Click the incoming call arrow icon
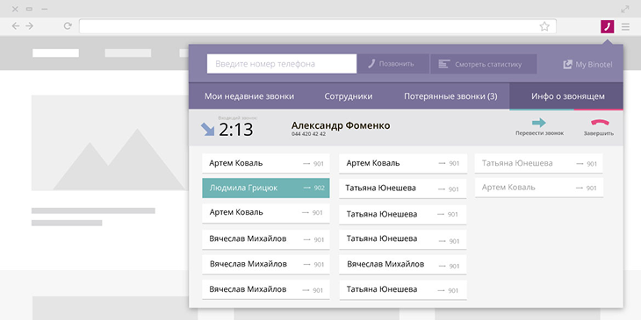 (208, 129)
